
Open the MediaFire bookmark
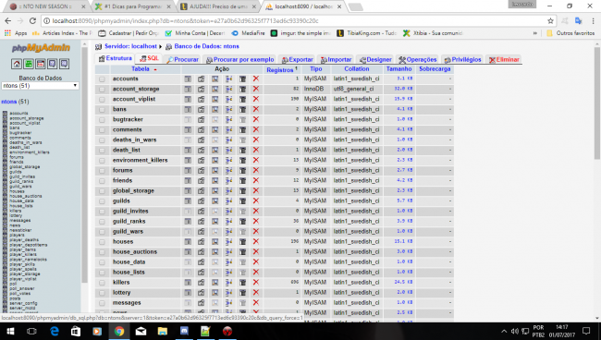pos(248,33)
